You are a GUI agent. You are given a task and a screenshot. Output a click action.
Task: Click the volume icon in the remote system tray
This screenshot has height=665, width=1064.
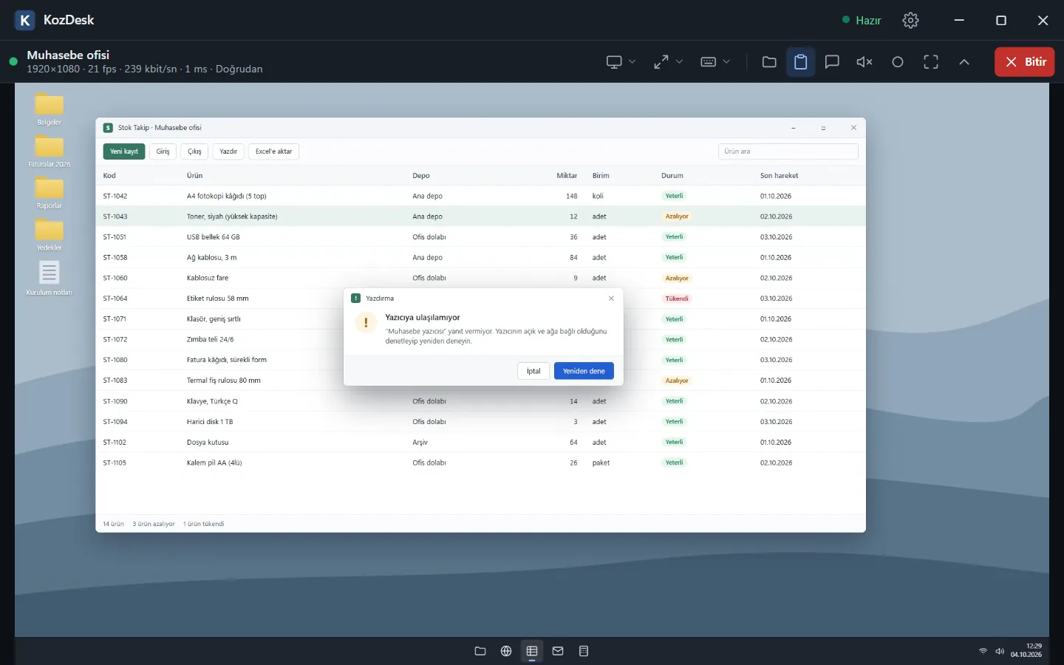click(x=1000, y=651)
